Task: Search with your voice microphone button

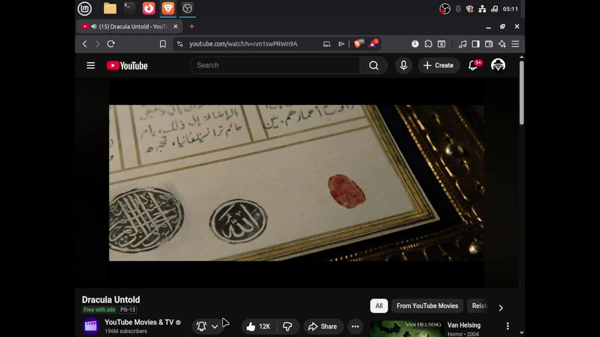Action: click(404, 66)
